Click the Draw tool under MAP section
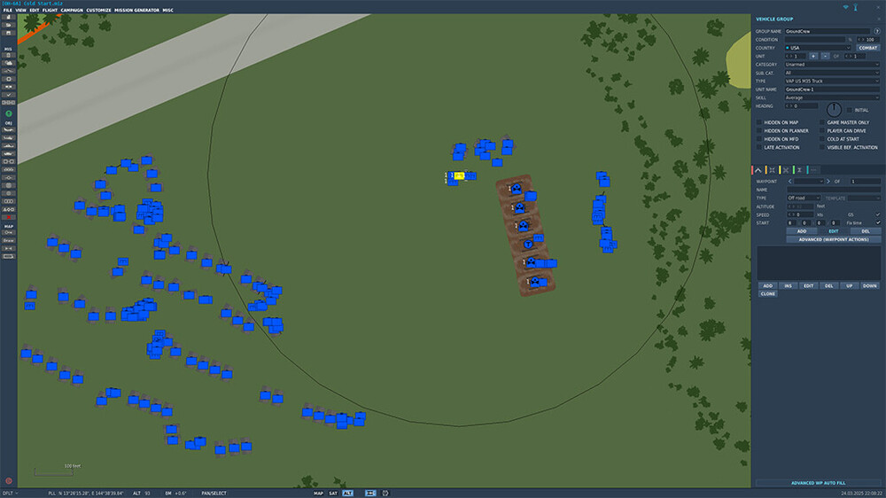 pos(9,240)
